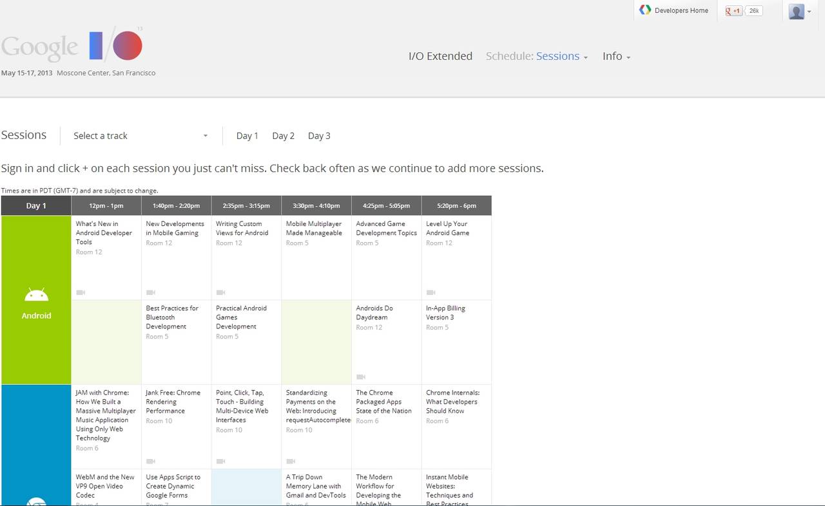Screen dimensions: 825x506
Task: Expand the Schedule: Sessions menu arrow
Action: pyautogui.click(x=586, y=58)
